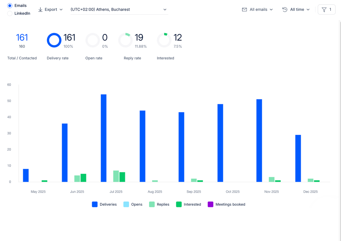Expand the Athens, Bucharest timezone dropdown

(x=119, y=10)
